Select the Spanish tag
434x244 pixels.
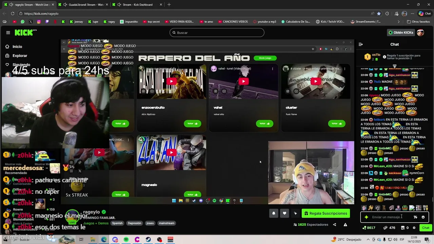click(x=117, y=223)
